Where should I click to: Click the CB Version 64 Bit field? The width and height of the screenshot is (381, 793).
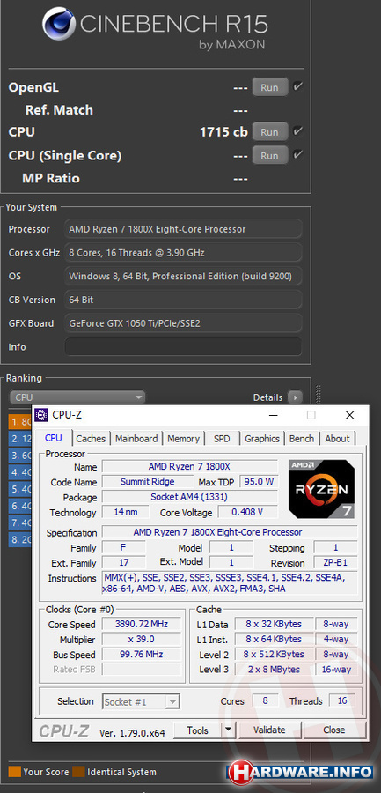183,300
